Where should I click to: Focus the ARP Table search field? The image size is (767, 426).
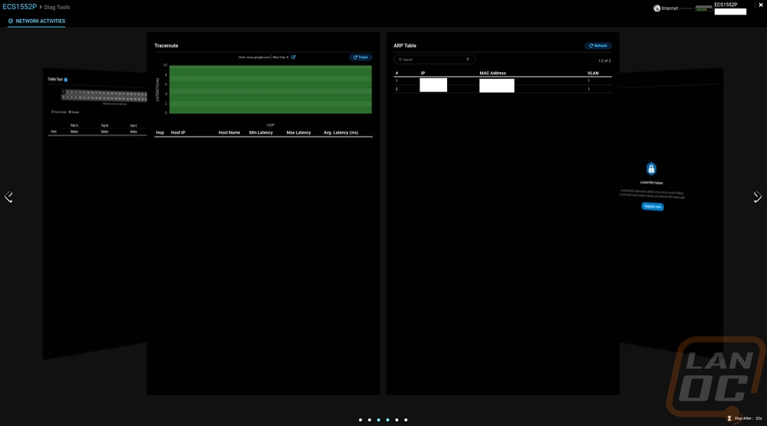pyautogui.click(x=431, y=59)
